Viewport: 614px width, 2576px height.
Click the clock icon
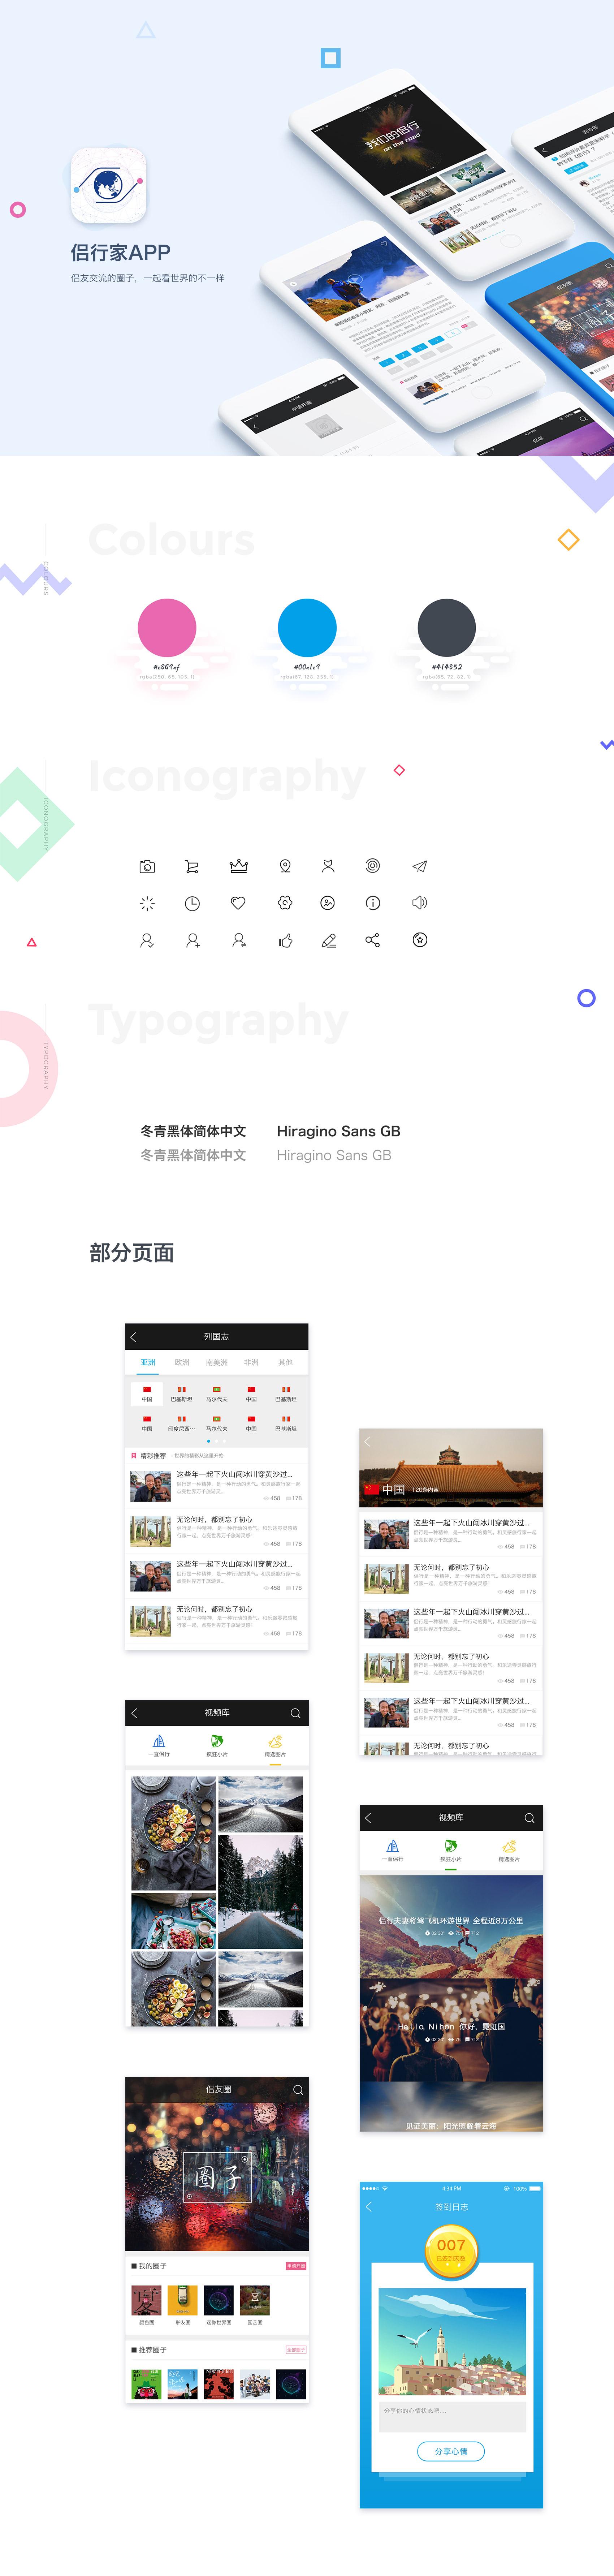(192, 903)
